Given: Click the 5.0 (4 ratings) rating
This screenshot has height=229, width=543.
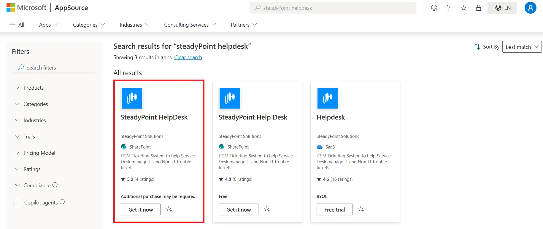Looking at the screenshot, I should (x=138, y=179).
